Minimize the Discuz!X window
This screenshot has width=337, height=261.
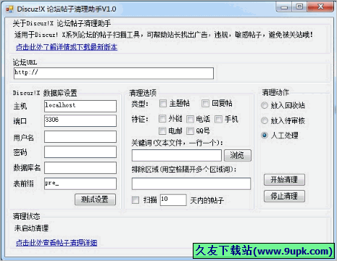tap(283, 7)
